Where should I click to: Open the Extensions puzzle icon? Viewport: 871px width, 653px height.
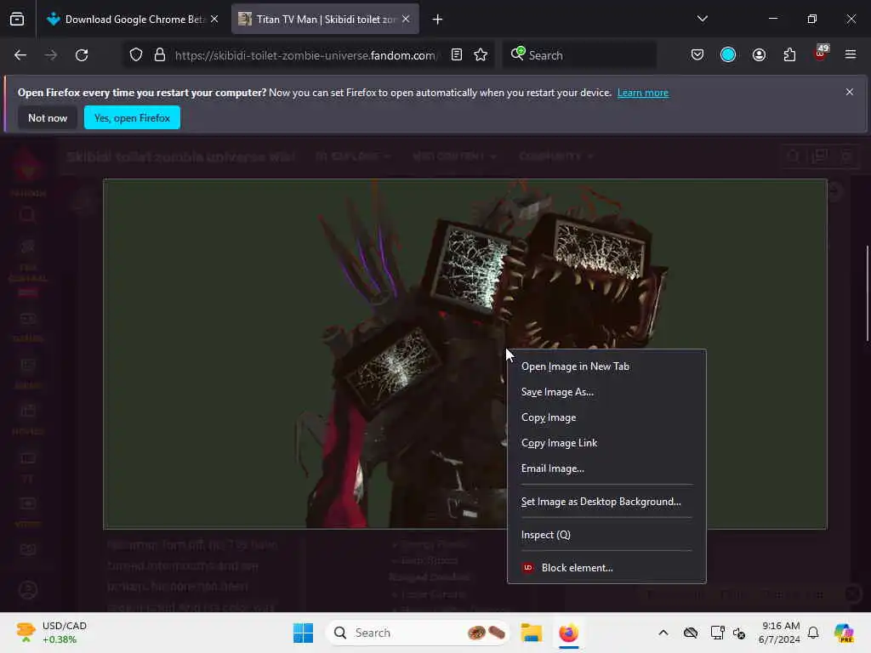(x=790, y=55)
